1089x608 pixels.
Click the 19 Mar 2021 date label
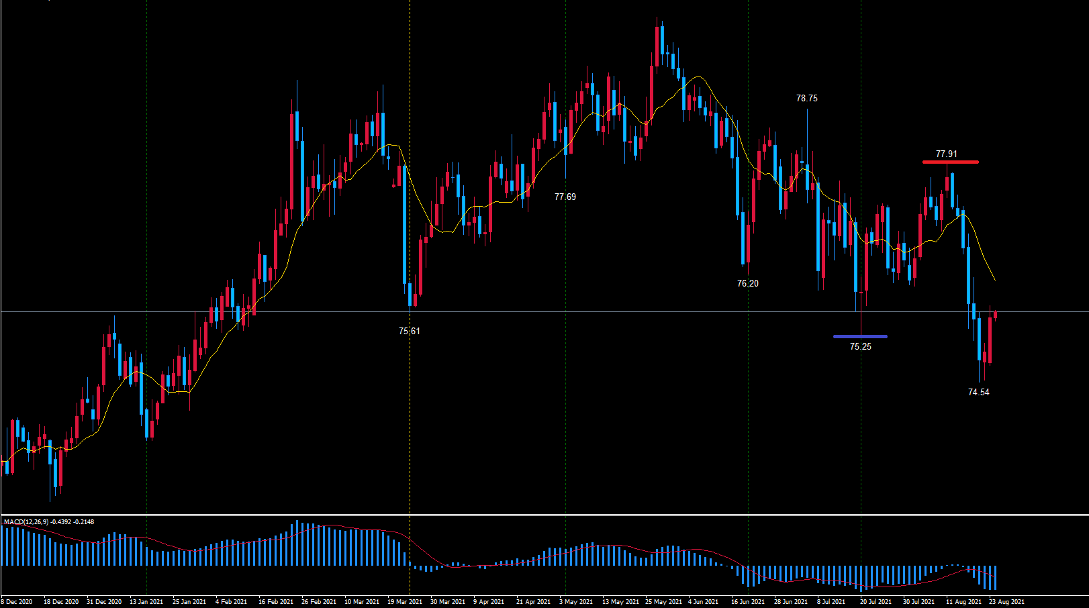click(405, 601)
